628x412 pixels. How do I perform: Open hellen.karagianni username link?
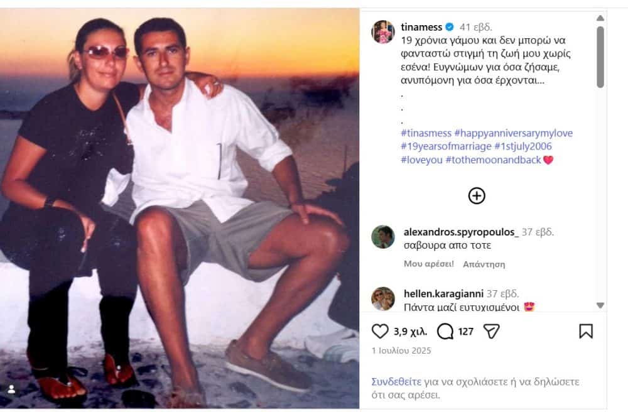(x=443, y=293)
